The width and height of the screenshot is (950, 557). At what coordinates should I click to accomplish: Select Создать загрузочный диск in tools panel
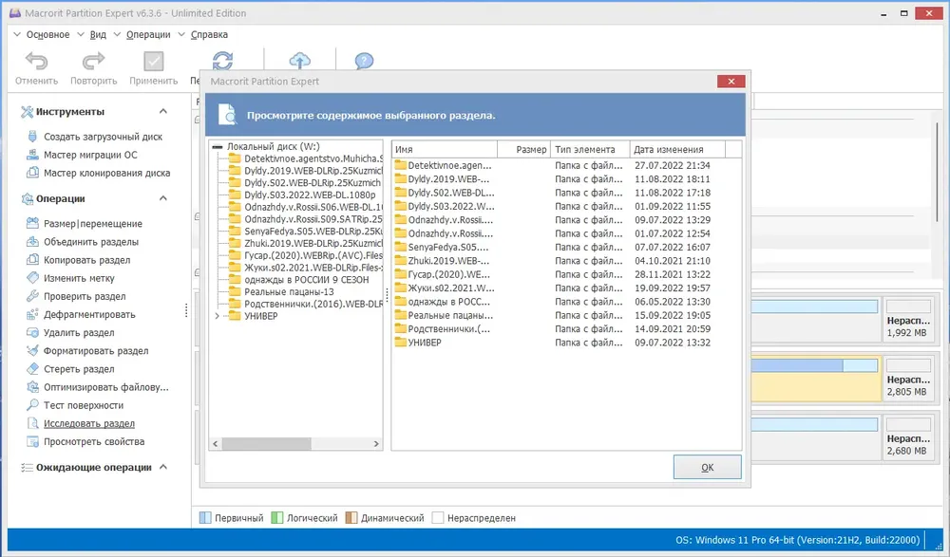(103, 137)
